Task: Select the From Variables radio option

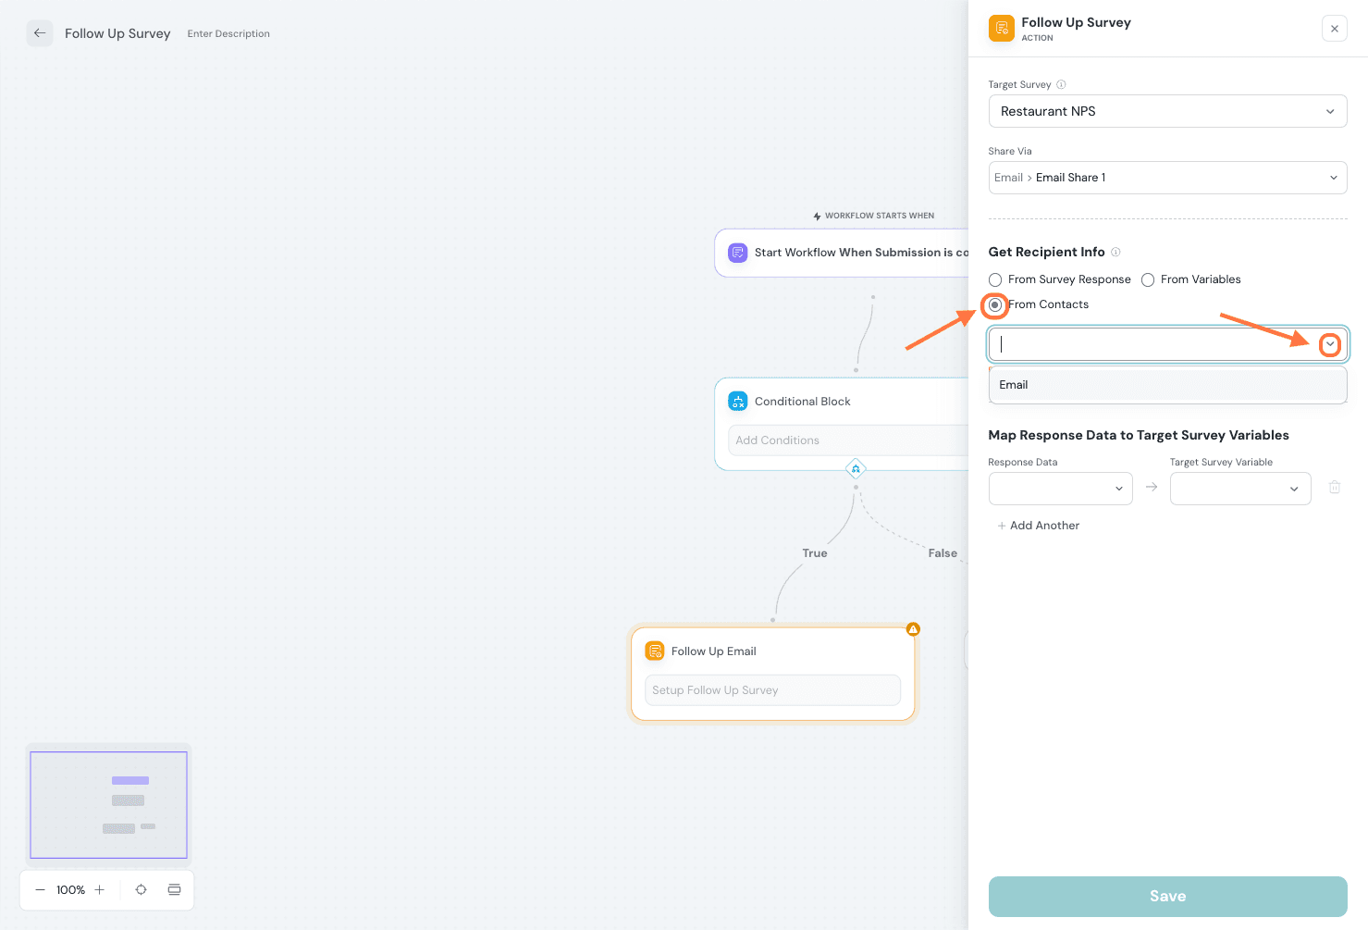Action: click(1148, 279)
